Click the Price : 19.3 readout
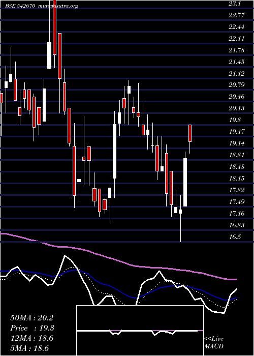This screenshot has width=254, height=356. (x=32, y=328)
